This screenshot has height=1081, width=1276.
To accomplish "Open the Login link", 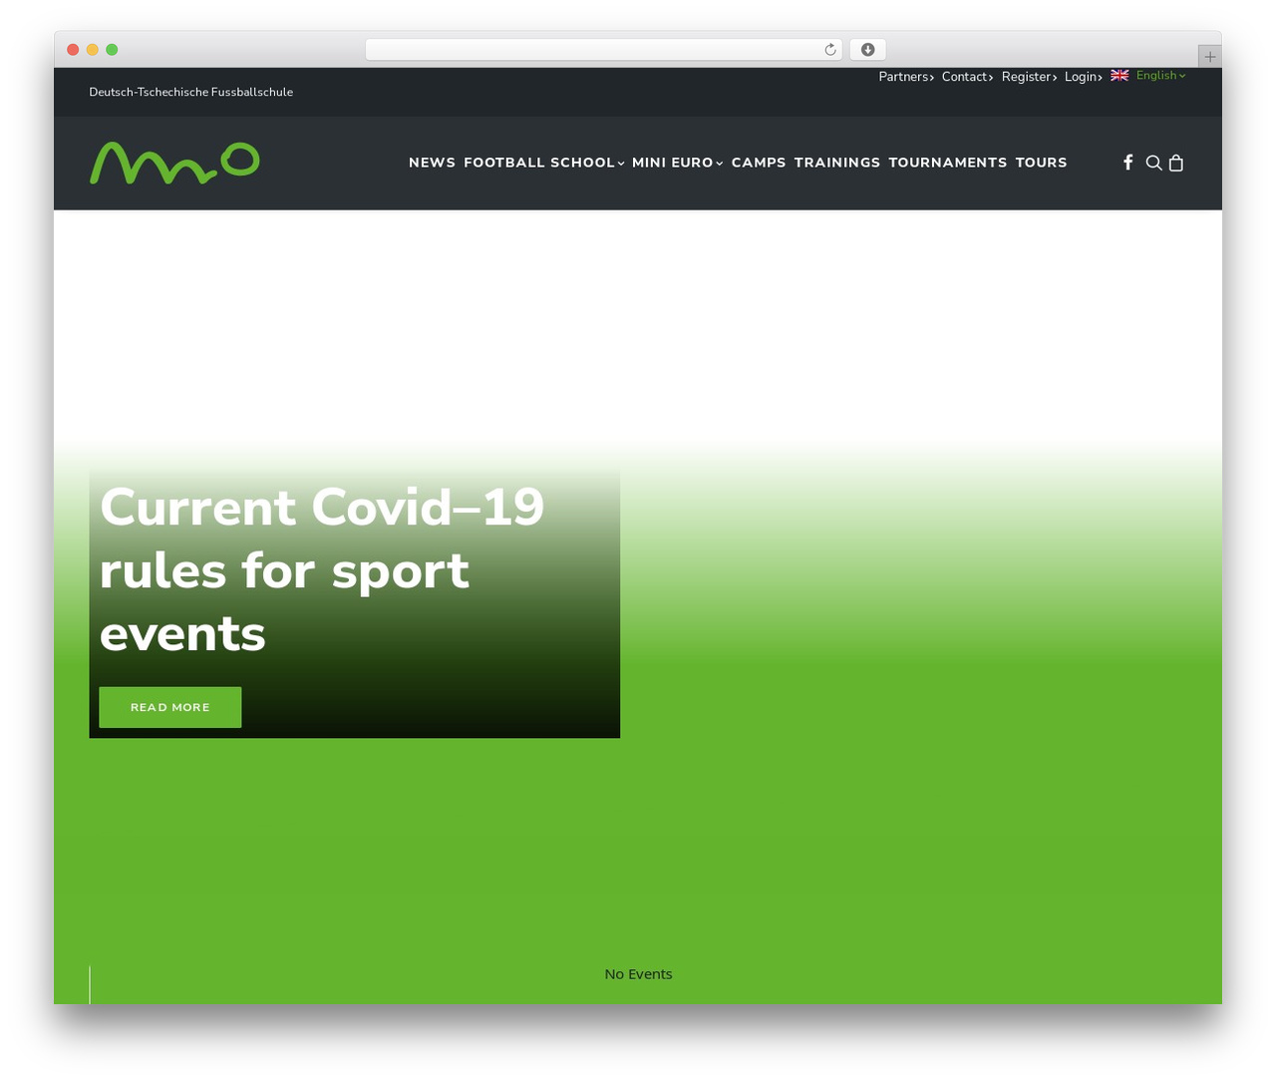I will click(x=1084, y=77).
